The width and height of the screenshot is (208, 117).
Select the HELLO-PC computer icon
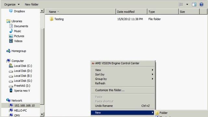click(11, 110)
